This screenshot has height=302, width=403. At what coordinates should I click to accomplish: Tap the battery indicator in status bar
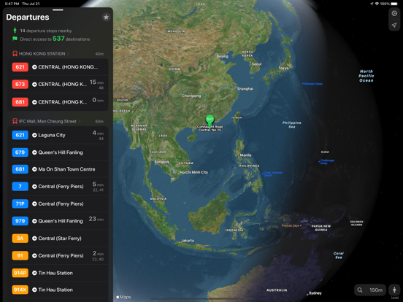[x=394, y=4]
